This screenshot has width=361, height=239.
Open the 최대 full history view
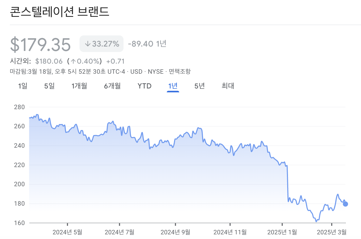click(228, 86)
